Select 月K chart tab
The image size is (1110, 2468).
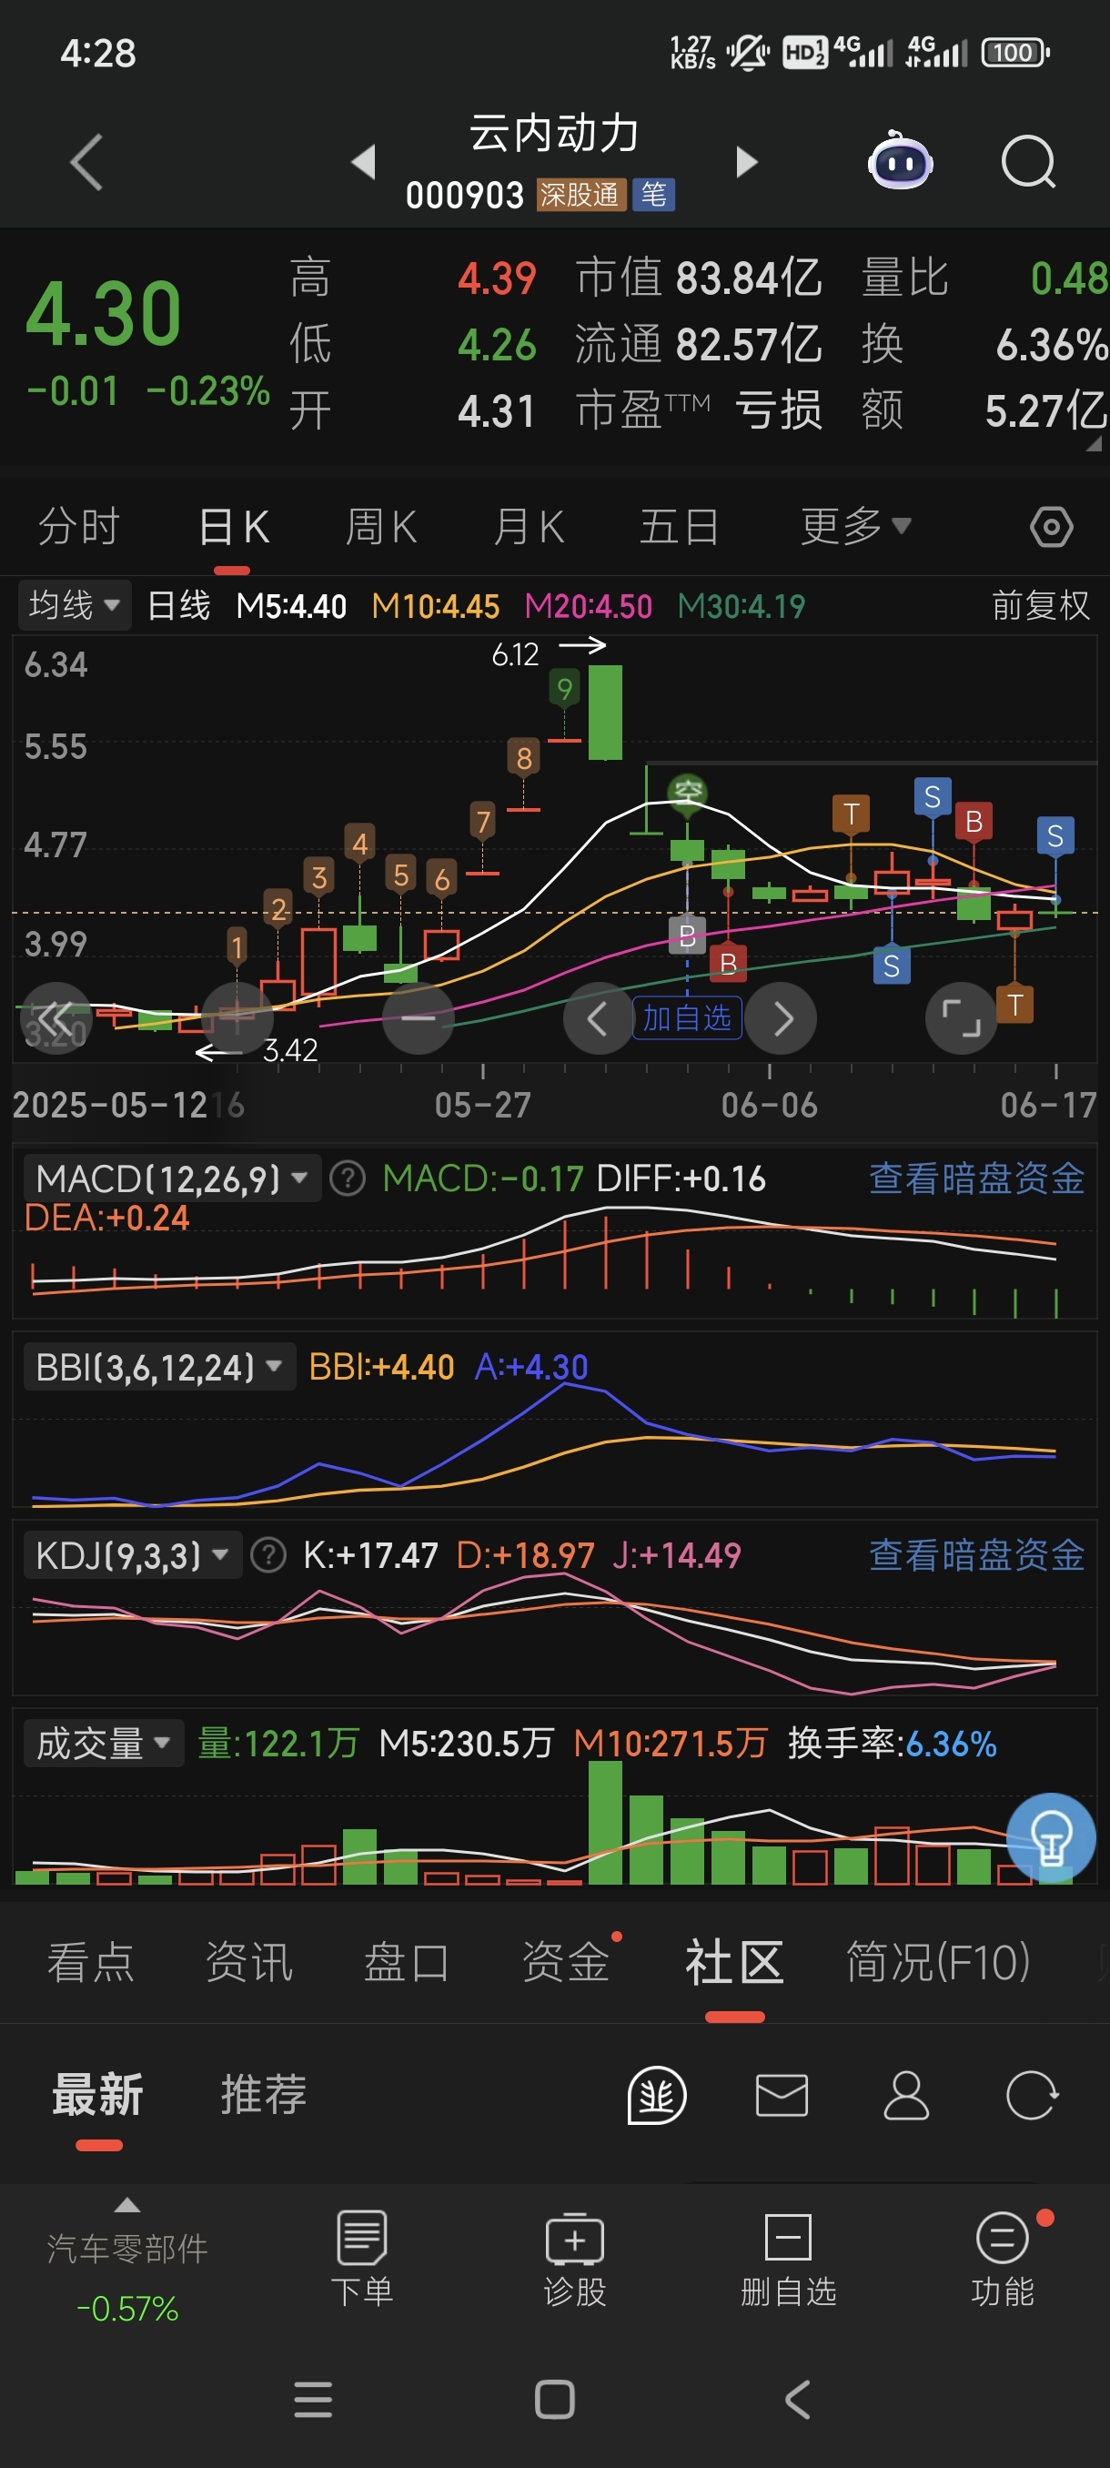[528, 527]
